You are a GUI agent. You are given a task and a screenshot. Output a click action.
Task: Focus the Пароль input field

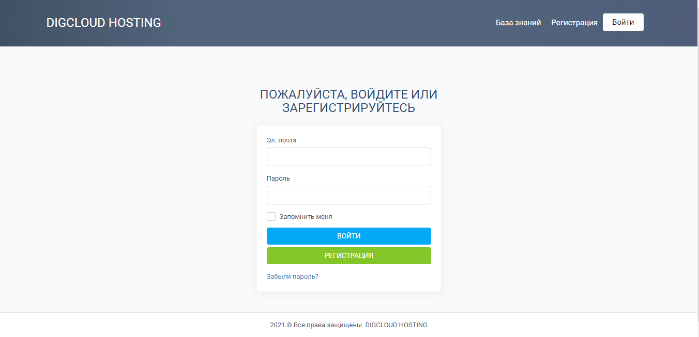point(349,195)
